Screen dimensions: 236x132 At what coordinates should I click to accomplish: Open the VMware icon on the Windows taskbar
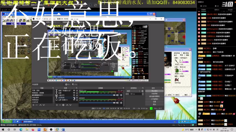[57, 129]
